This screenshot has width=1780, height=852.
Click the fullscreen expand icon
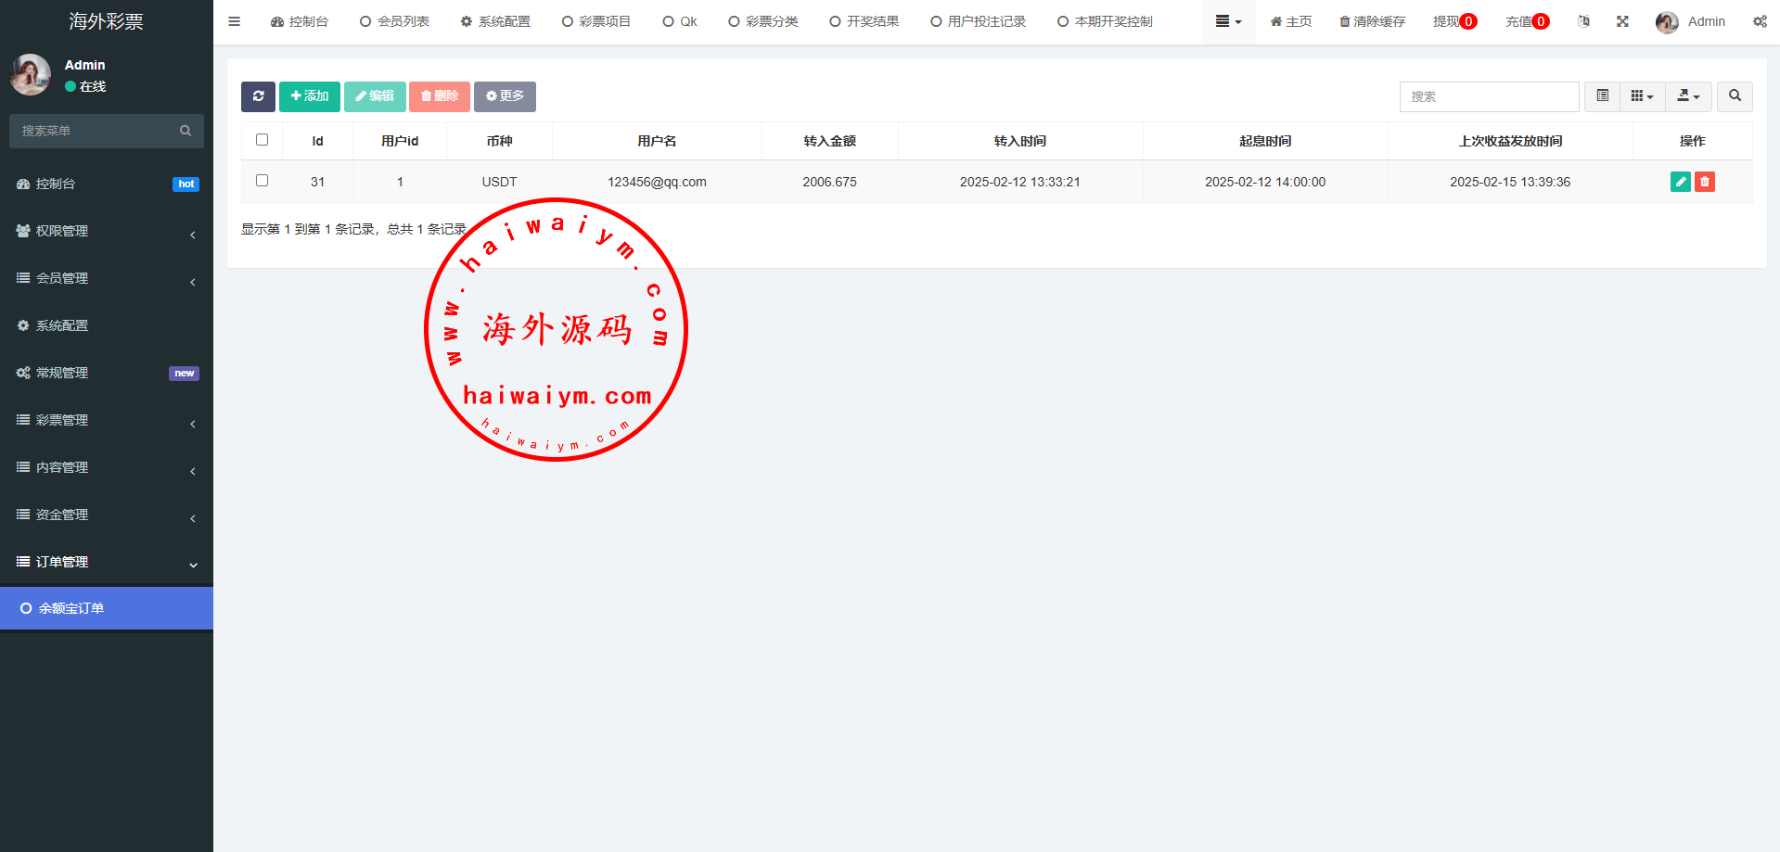click(x=1622, y=21)
